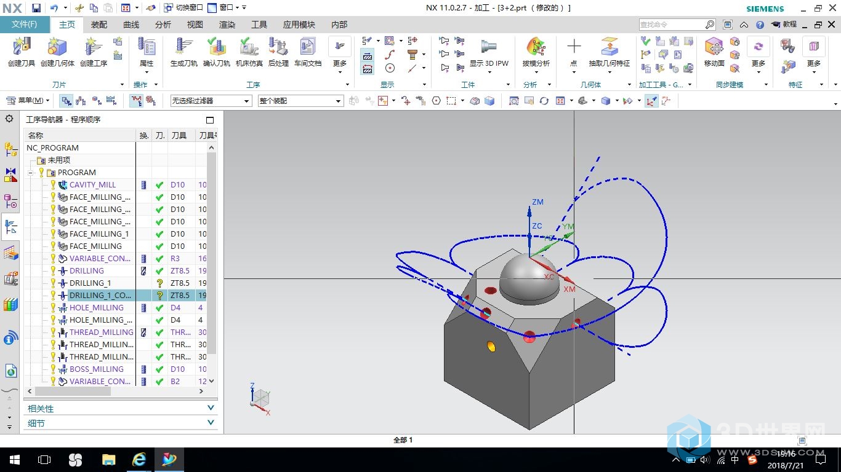The height and width of the screenshot is (472, 841).
Task: Open Shop Documentation (车间文档)
Action: [x=308, y=52]
